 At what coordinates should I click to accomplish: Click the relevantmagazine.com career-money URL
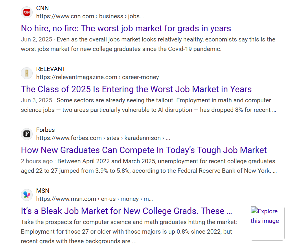(98, 77)
